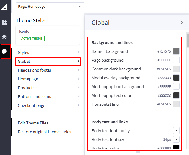Pick the Banner background color swatch
The image size is (189, 155).
click(x=176, y=51)
